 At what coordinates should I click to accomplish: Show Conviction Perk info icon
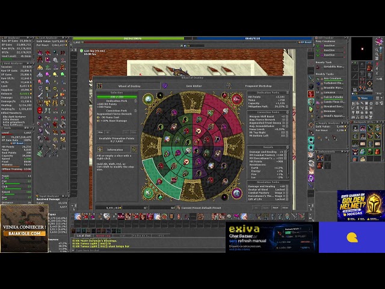[135, 111]
